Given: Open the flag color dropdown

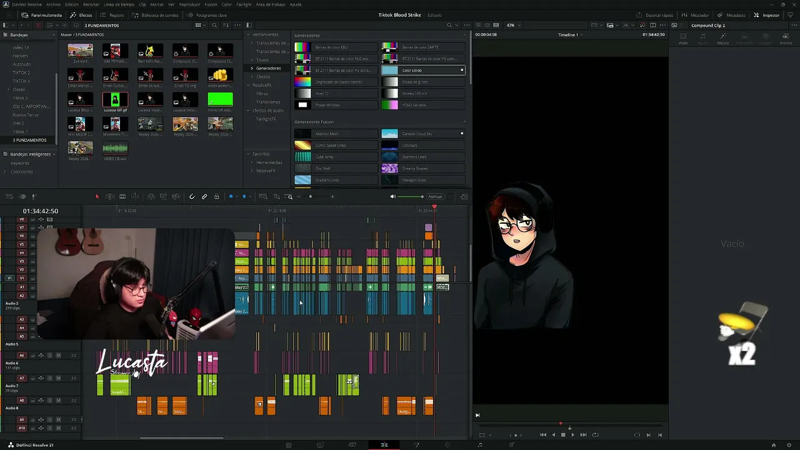Looking at the screenshot, I should click(236, 197).
